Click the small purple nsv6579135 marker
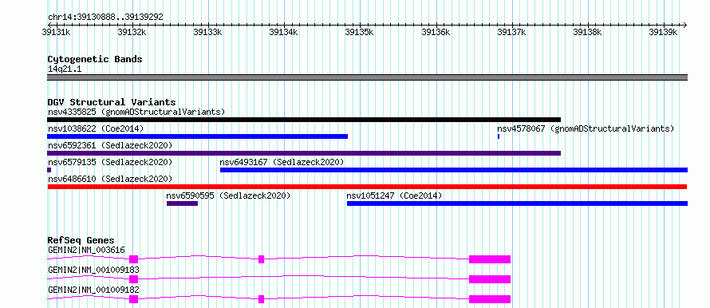710x308 pixels. 49,170
